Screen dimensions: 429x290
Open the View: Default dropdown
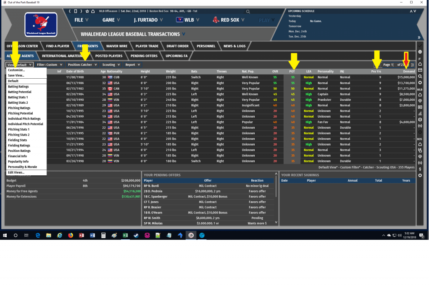[x=19, y=65]
